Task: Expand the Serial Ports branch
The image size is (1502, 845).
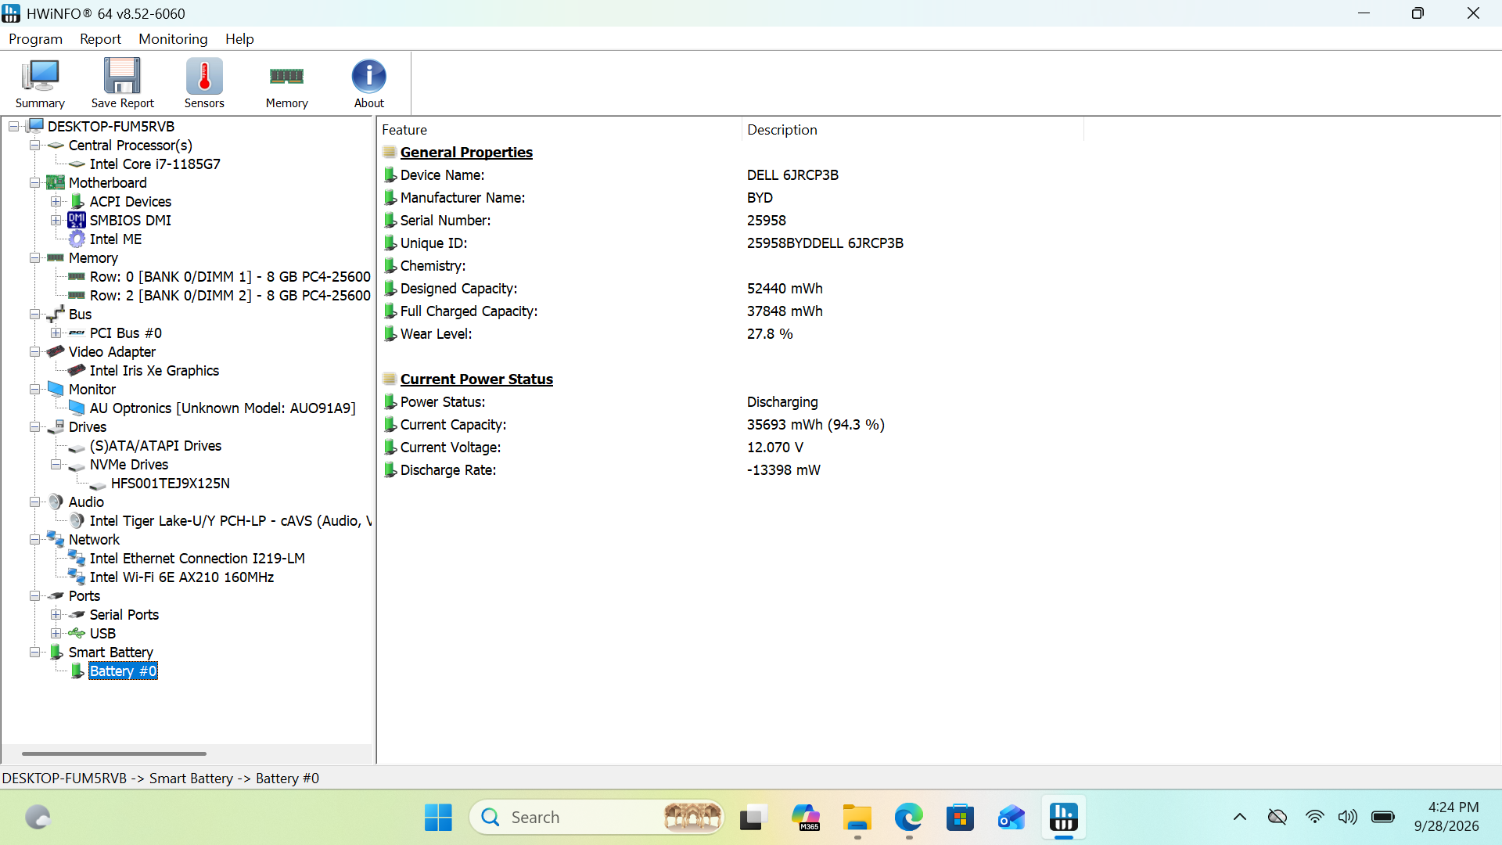Action: (56, 615)
